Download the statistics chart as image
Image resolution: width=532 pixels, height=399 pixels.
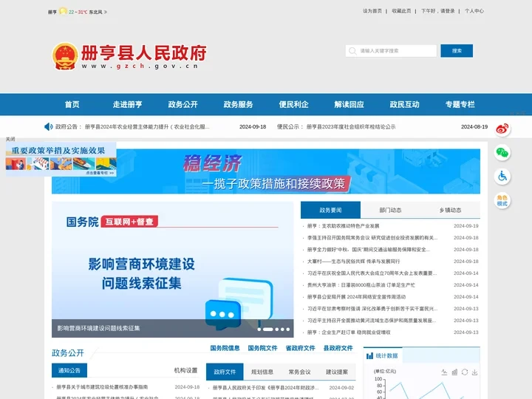[x=474, y=372]
